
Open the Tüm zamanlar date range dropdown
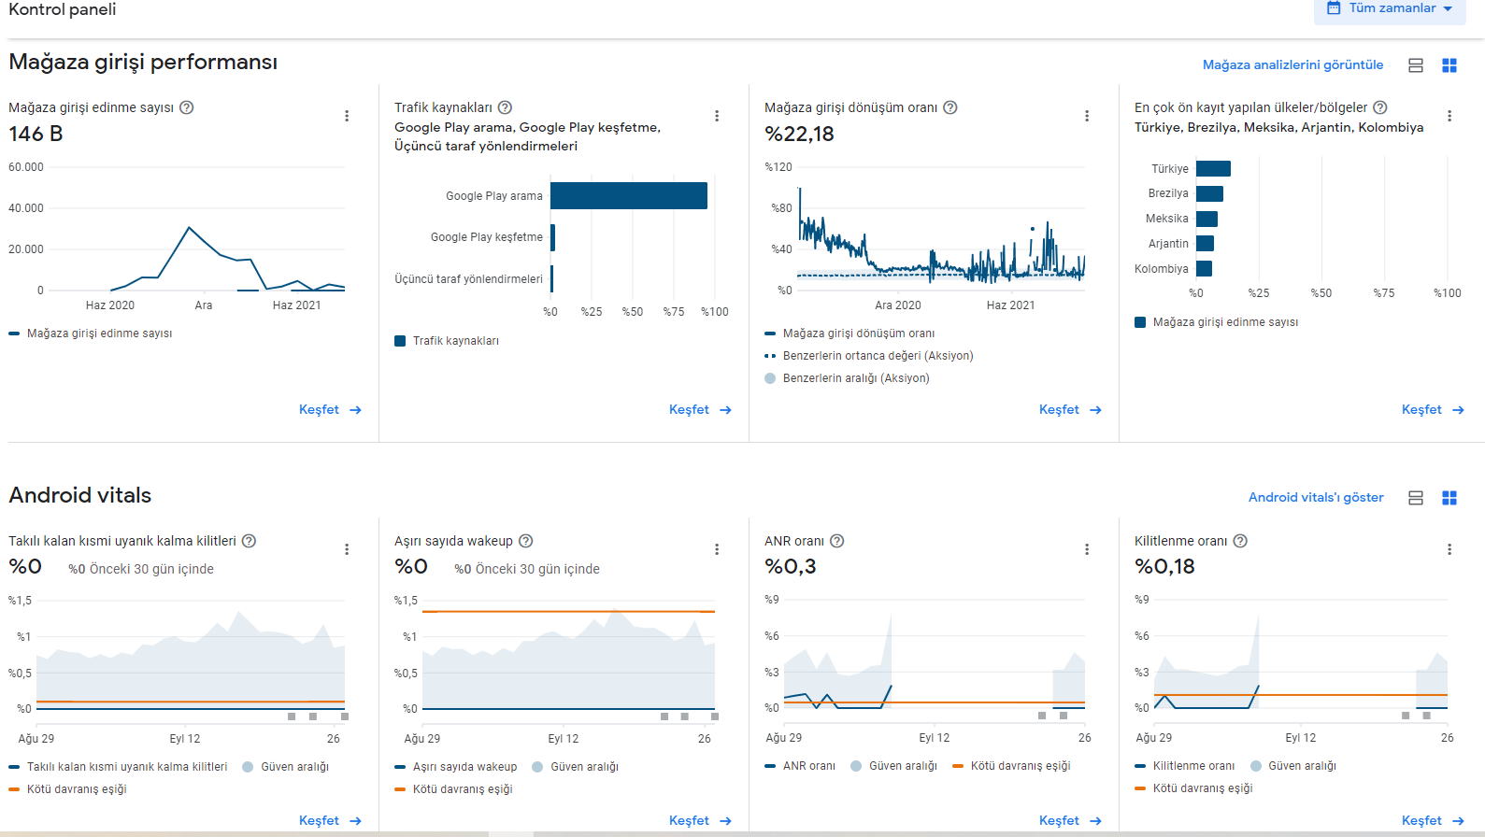coord(1391,9)
